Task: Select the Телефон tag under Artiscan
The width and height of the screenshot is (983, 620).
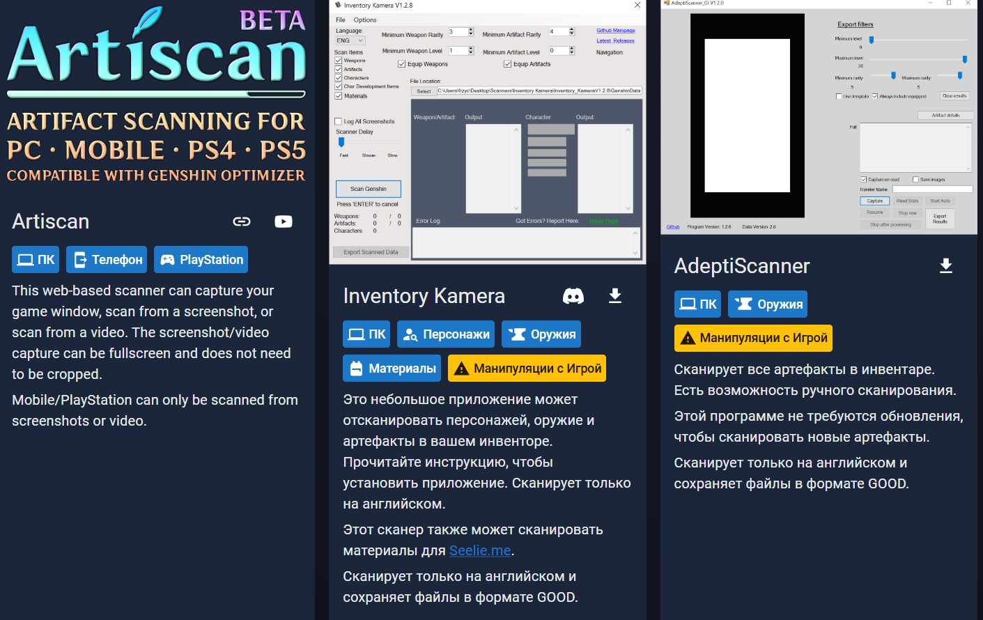Action: (107, 260)
